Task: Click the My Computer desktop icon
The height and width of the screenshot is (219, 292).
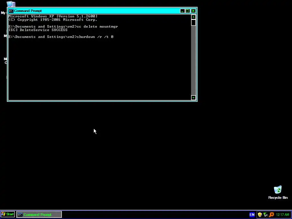Action: pos(11,4)
